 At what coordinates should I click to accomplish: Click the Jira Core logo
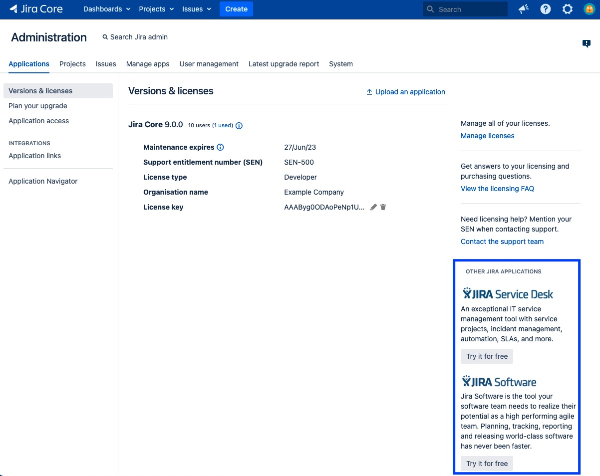pyautogui.click(x=36, y=9)
